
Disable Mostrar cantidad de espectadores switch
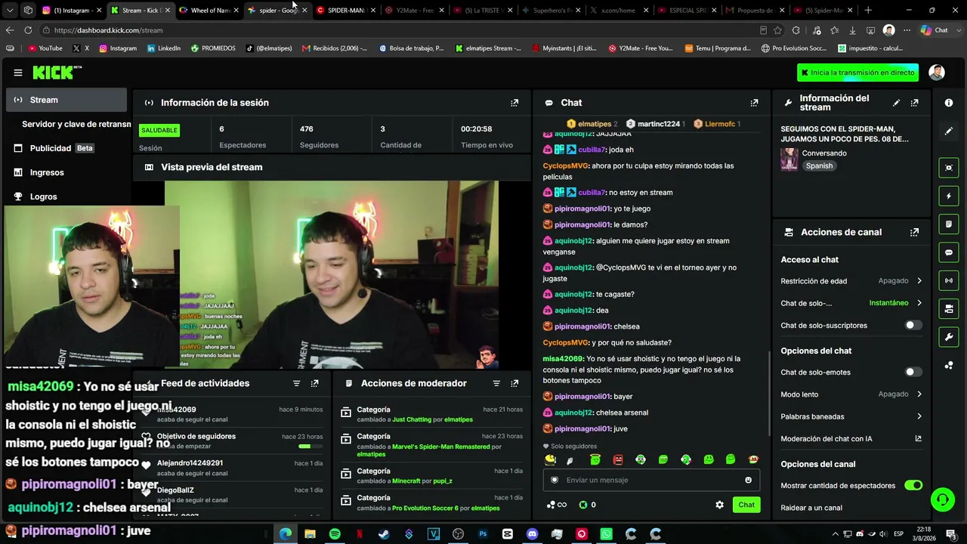point(913,485)
